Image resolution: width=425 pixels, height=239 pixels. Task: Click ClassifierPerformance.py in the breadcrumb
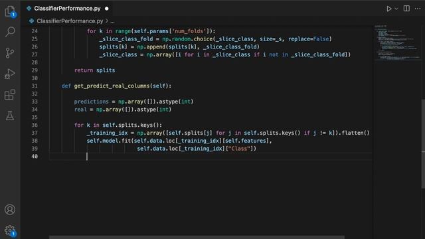pyautogui.click(x=70, y=21)
